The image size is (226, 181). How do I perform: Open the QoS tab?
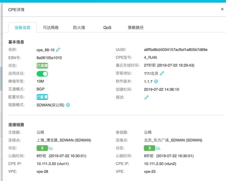click(107, 28)
